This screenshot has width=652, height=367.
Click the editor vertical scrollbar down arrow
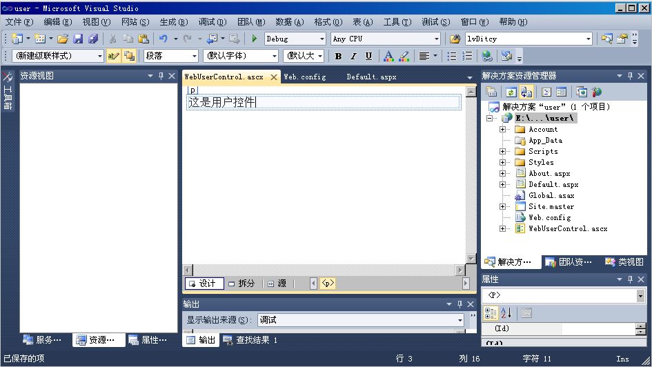[471, 258]
